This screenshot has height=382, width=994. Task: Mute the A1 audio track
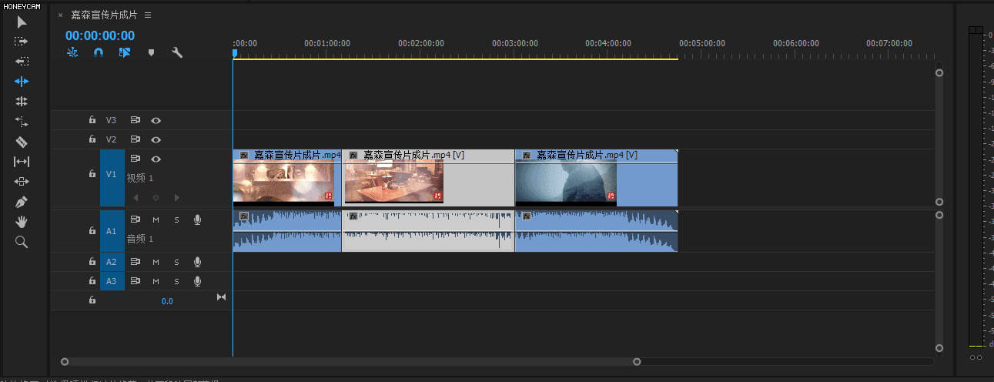pyautogui.click(x=156, y=220)
